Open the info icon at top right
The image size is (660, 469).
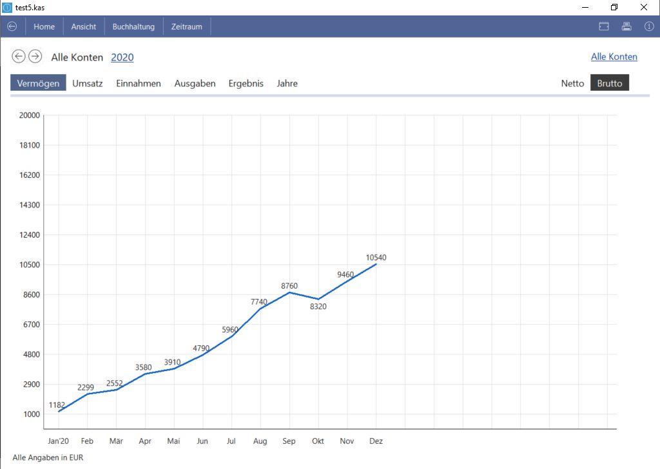click(649, 26)
